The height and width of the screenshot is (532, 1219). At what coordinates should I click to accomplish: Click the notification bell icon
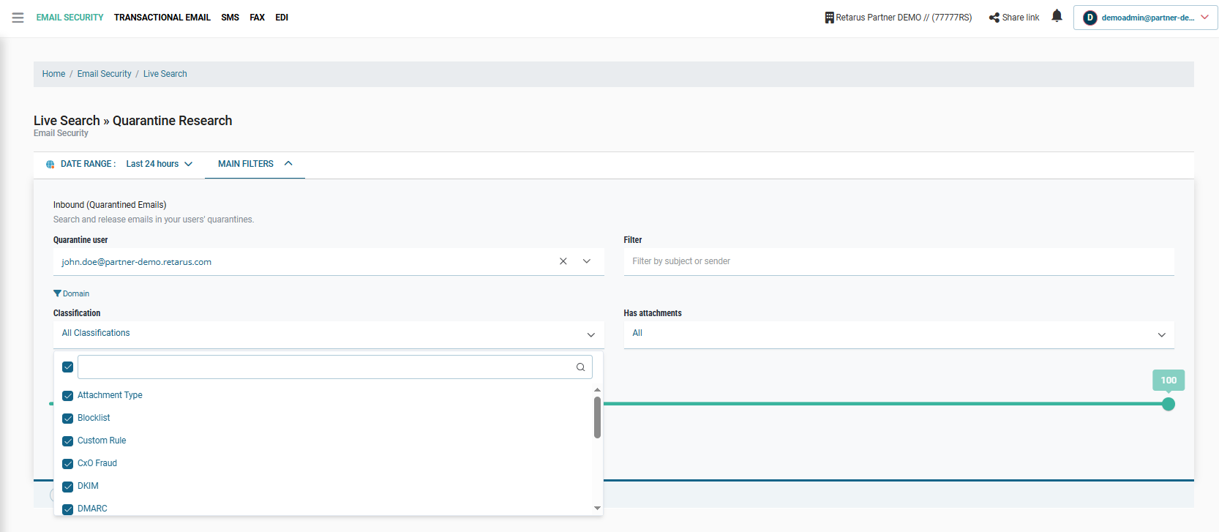[1057, 16]
